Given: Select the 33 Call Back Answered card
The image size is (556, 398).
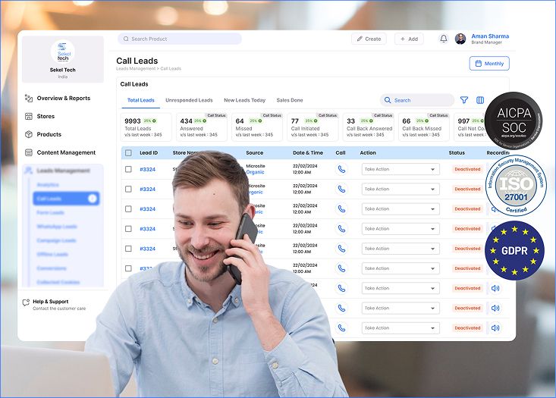Looking at the screenshot, I should click(369, 127).
